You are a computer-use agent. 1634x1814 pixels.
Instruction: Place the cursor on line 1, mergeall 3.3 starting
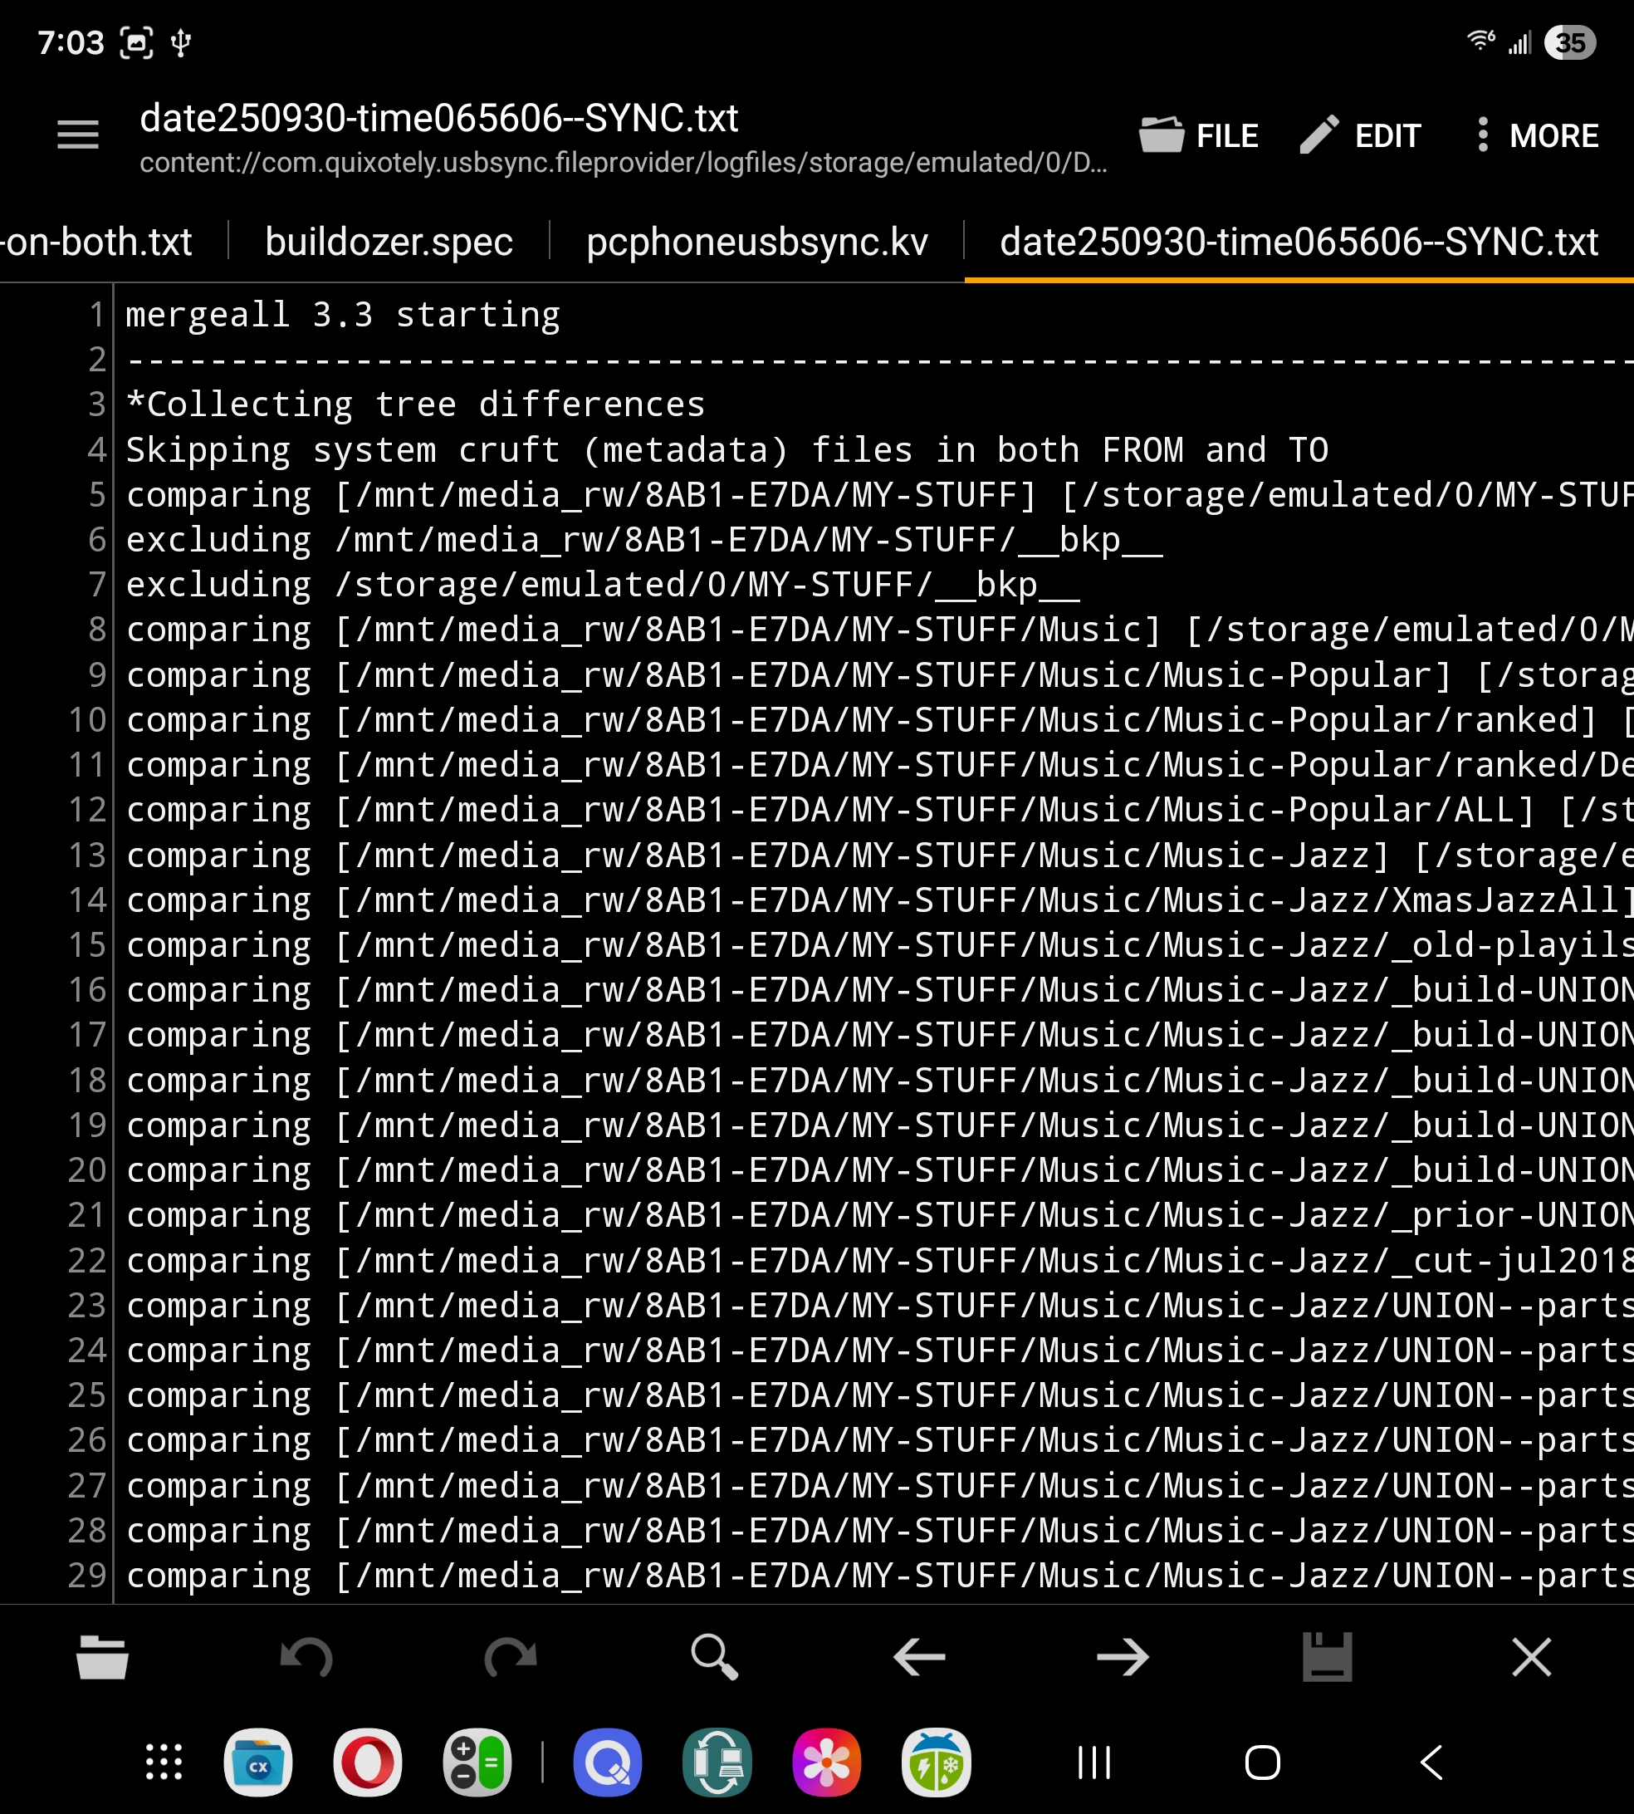(x=341, y=315)
